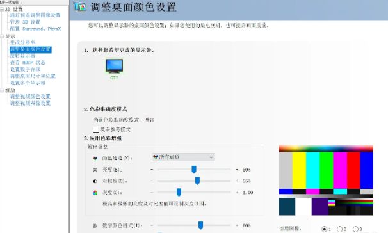The image size is (388, 233).
Task: Open 更改分辨率 in sidebar
Action: 22,42
